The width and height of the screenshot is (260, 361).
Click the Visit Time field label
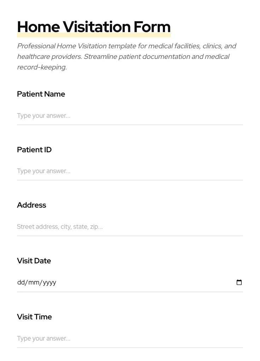point(34,317)
